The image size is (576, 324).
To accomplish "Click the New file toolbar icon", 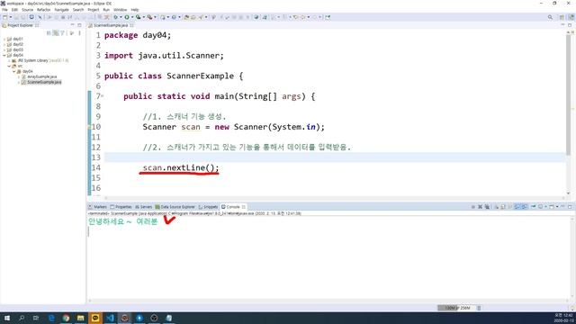I will (x=4, y=17).
